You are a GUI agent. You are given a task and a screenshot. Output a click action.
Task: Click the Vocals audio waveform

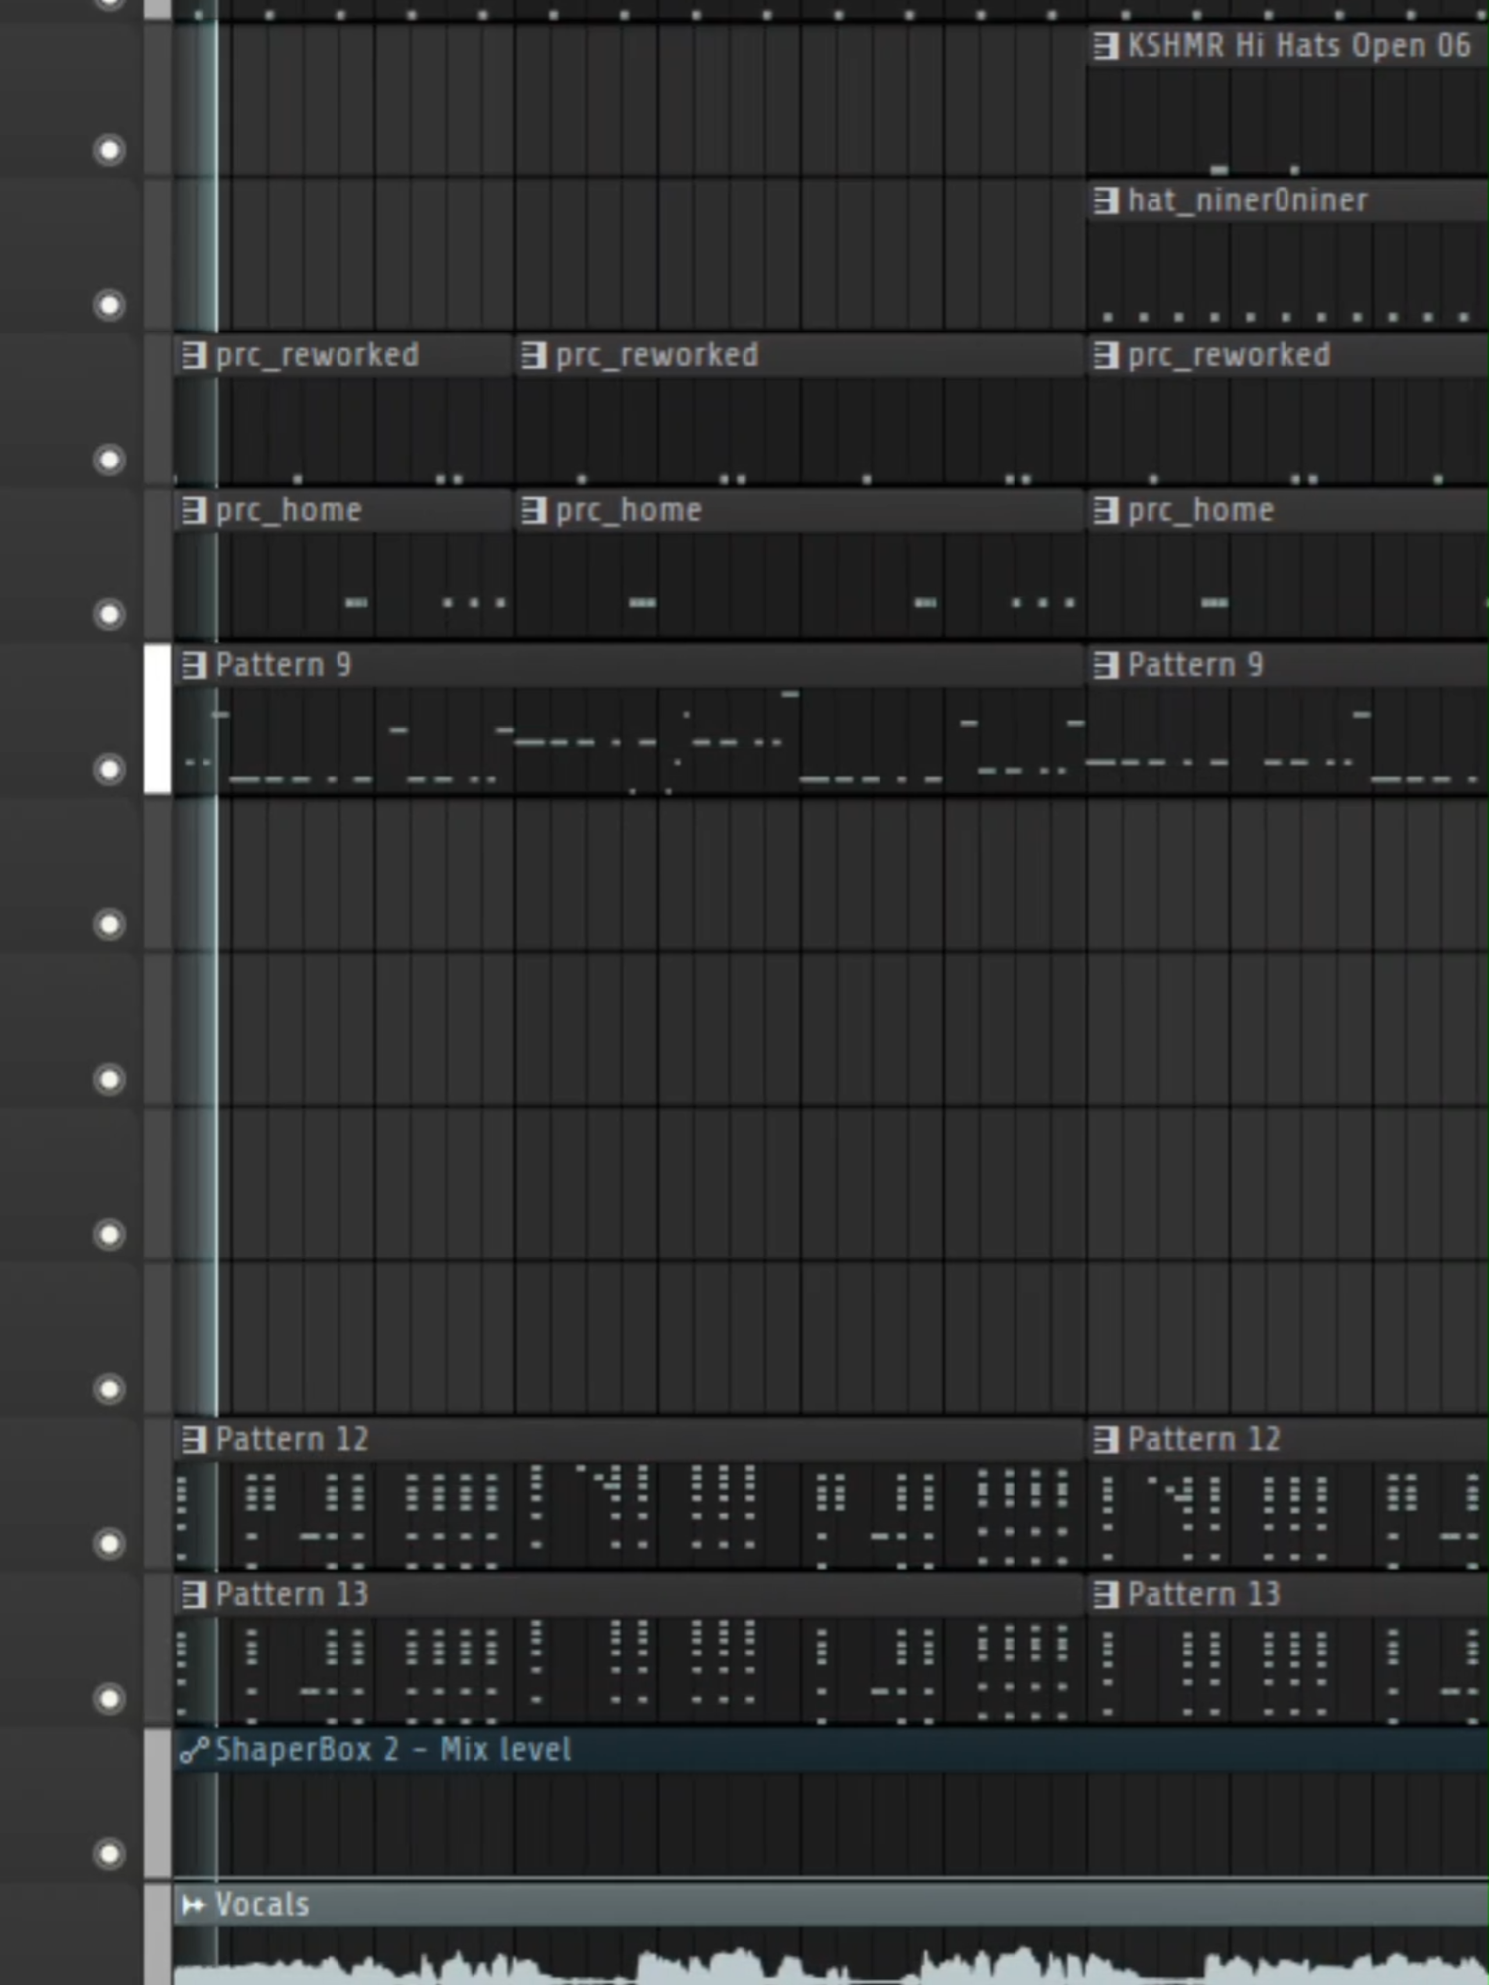coord(831,1957)
